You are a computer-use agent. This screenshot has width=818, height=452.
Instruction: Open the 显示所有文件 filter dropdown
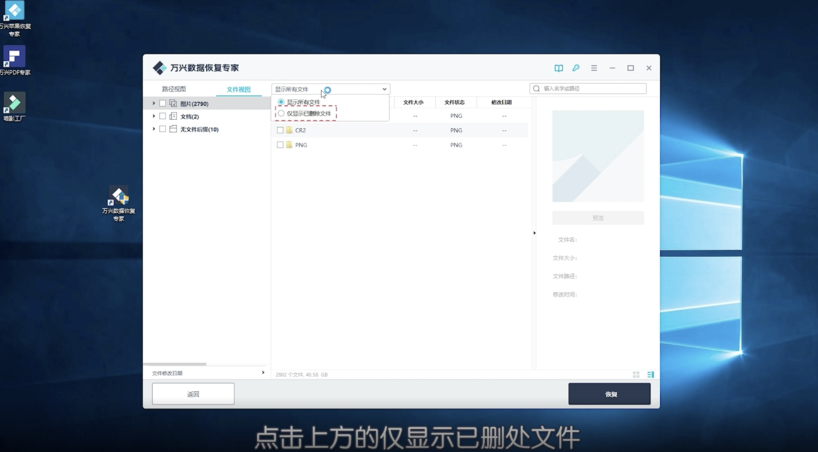tap(330, 89)
